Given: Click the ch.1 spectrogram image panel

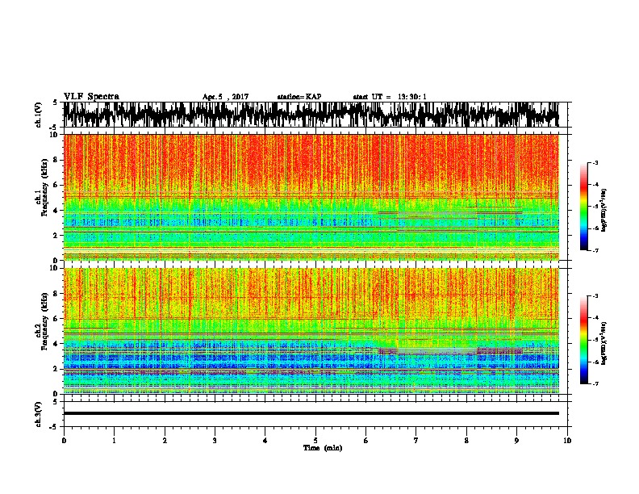Looking at the screenshot, I should pos(311,197).
